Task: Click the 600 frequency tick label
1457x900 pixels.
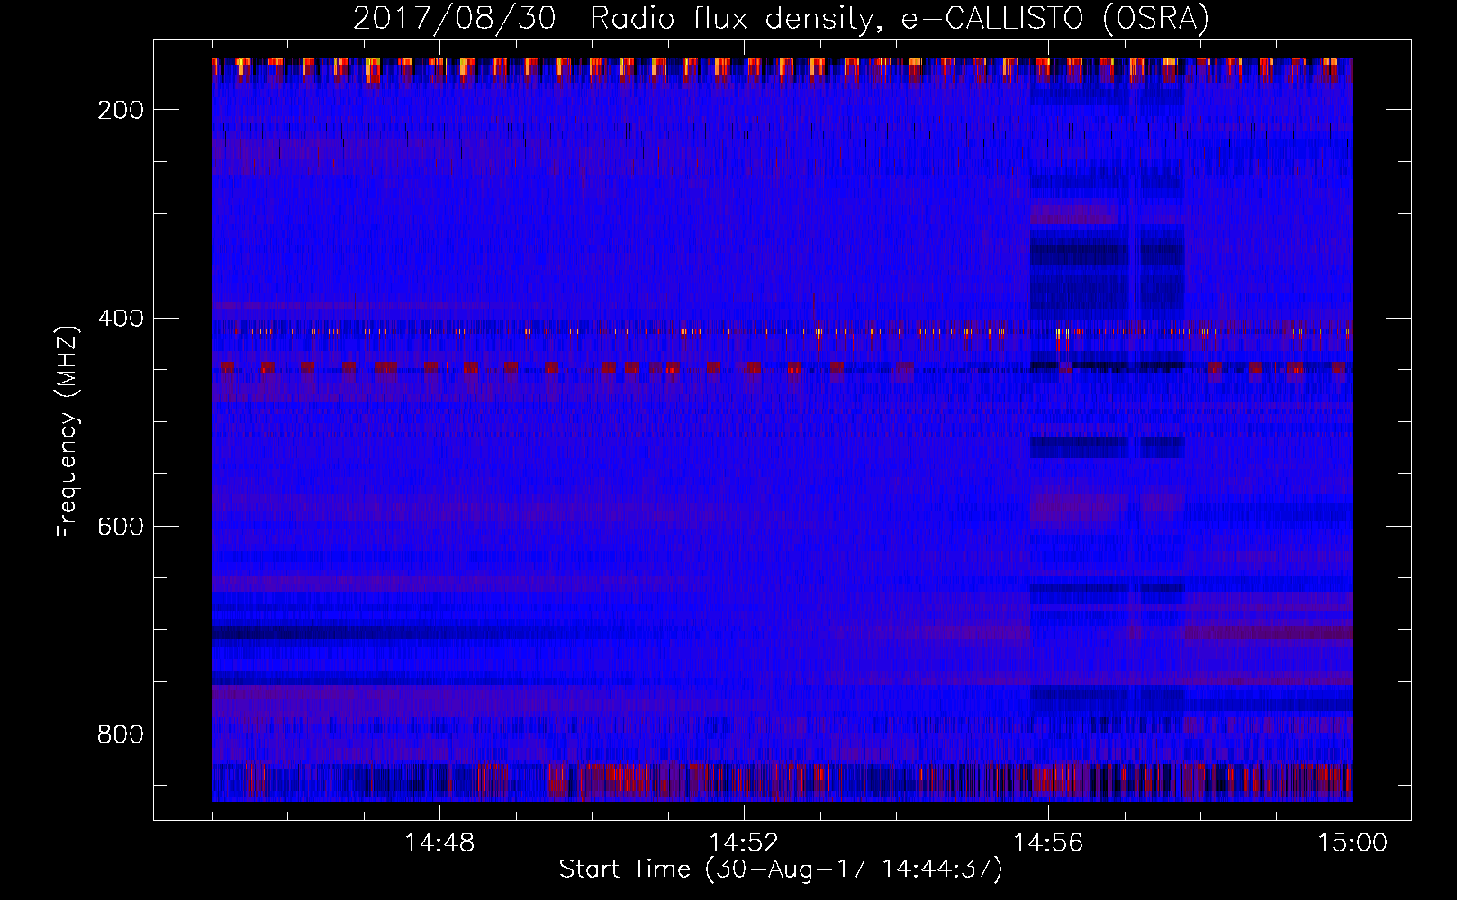Action: [120, 526]
